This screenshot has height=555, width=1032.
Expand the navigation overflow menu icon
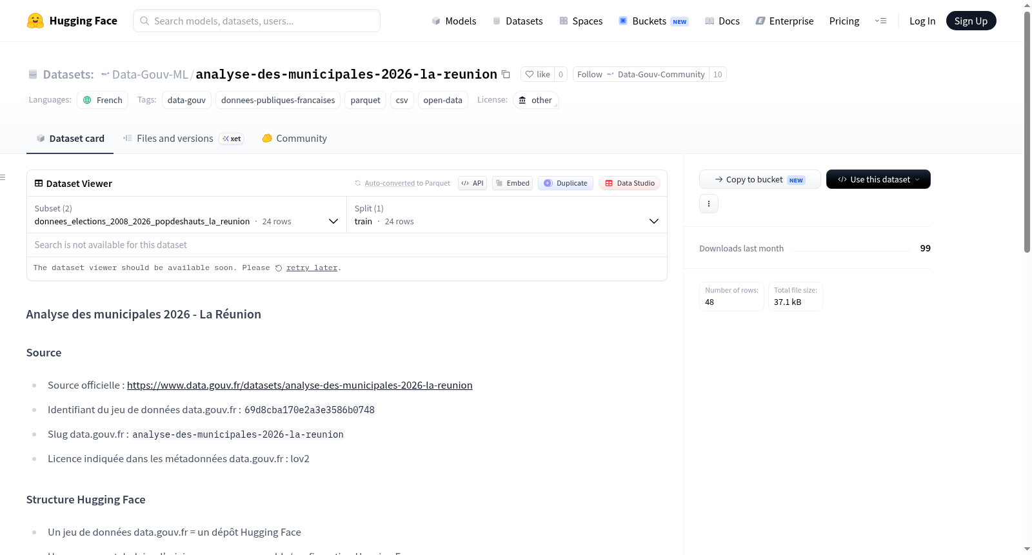pos(880,21)
